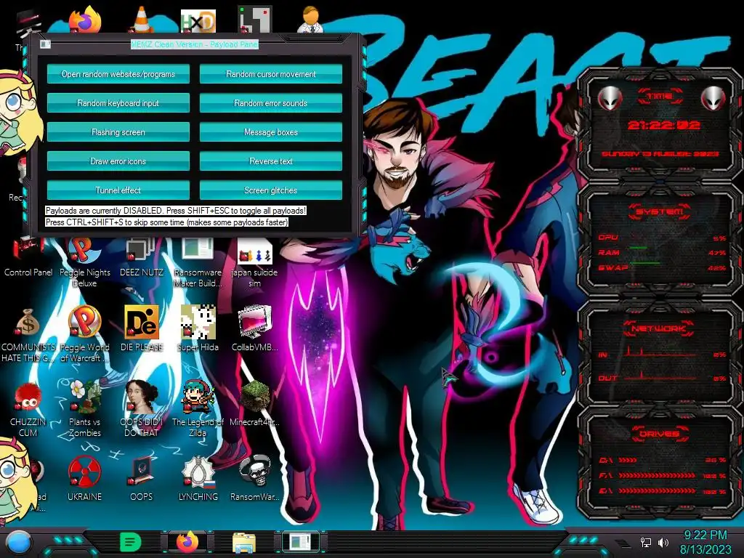Select the Minecraft4Fr grass block icon
This screenshot has height=558, width=744.
point(255,403)
